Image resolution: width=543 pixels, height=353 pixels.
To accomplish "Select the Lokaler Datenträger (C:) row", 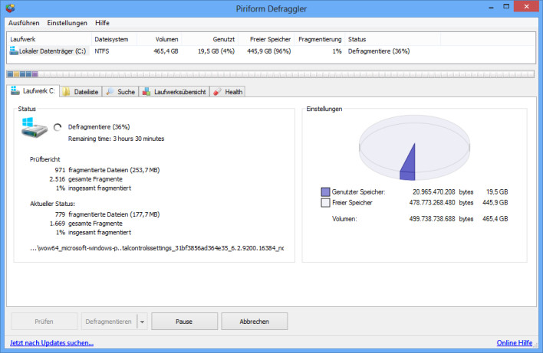I will tap(271, 51).
